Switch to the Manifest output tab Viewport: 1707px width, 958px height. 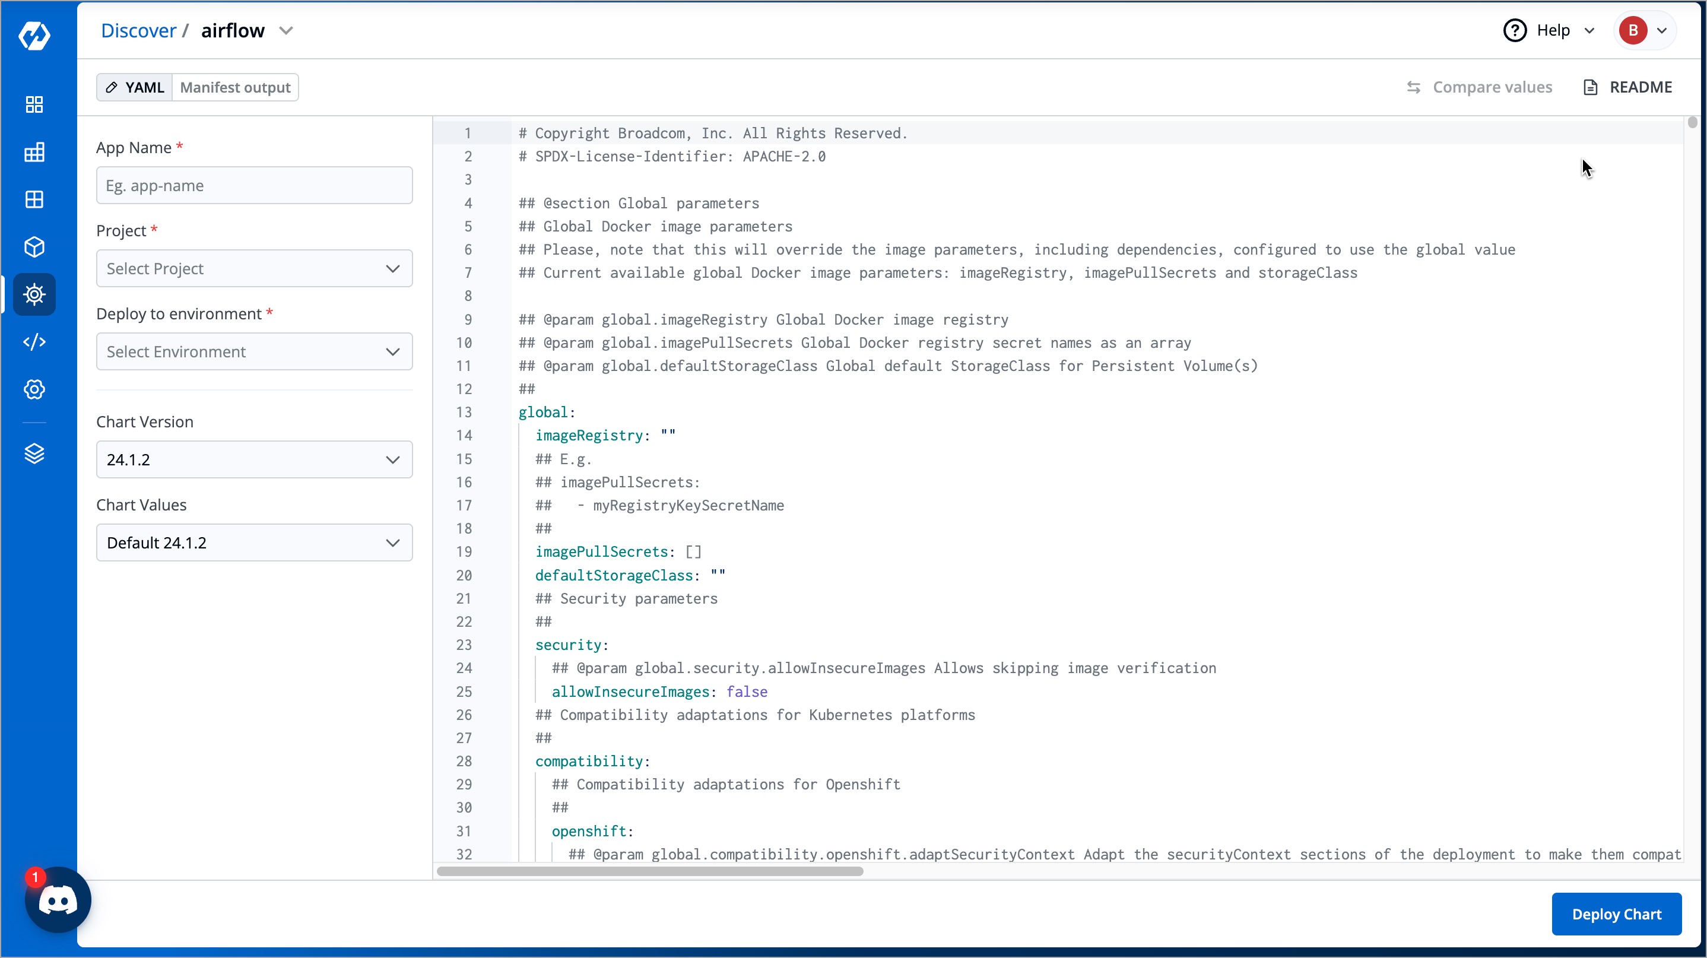coord(235,87)
